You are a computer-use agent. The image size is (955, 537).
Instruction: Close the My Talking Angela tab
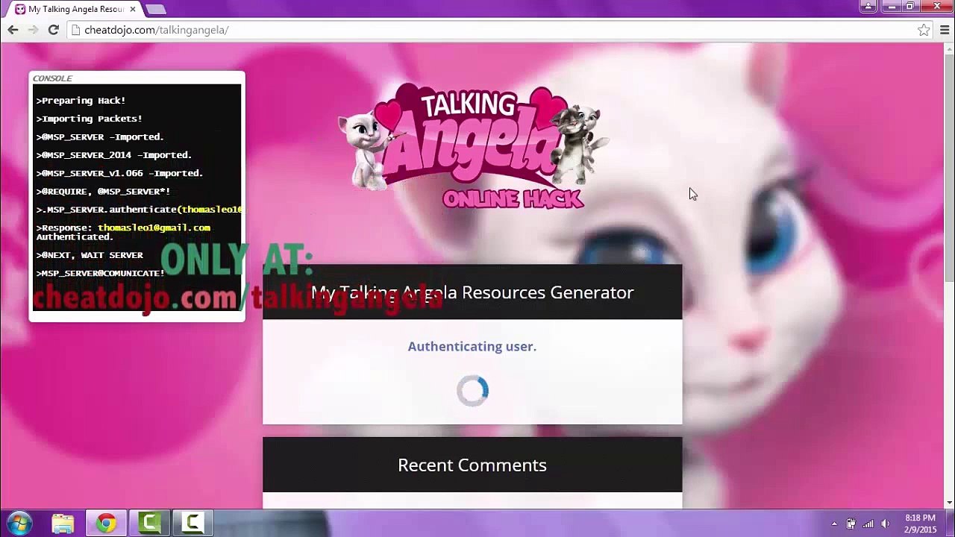[133, 9]
